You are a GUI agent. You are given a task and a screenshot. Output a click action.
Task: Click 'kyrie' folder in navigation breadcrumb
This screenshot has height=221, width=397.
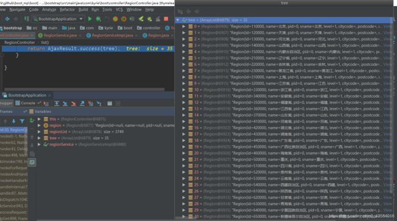click(x=106, y=28)
